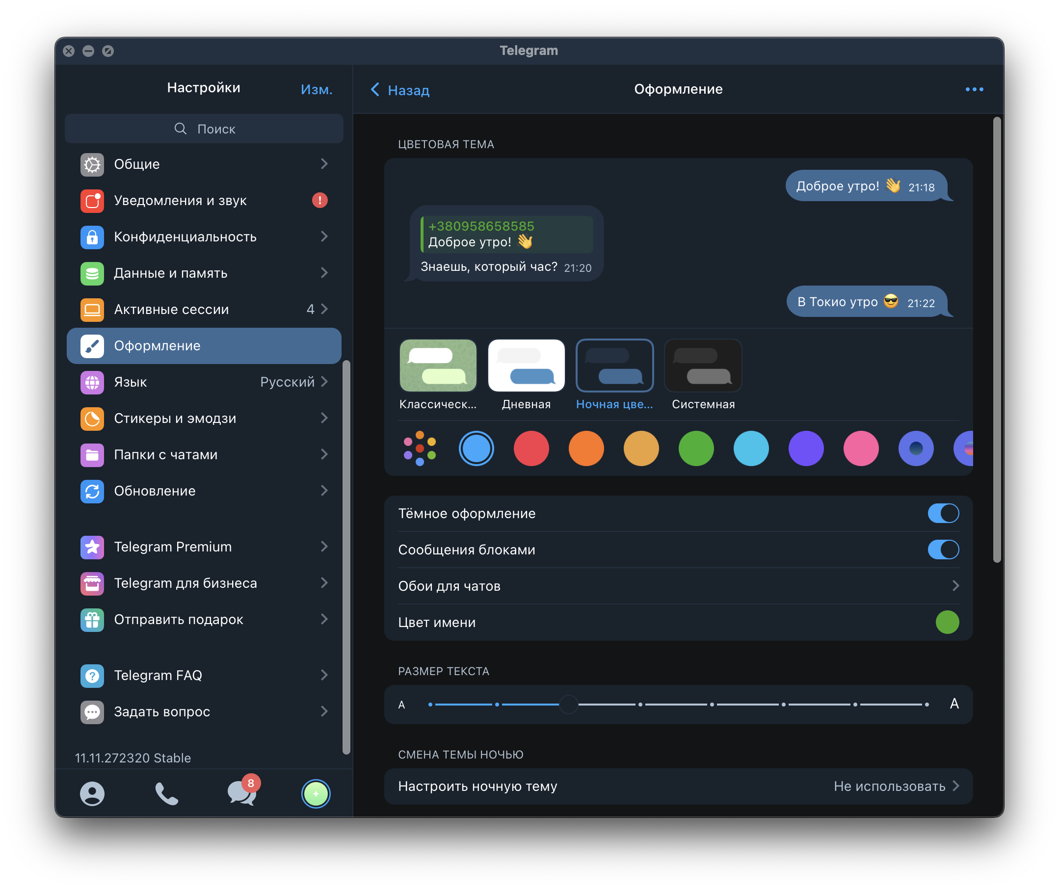Open the General settings gear icon
1059x890 pixels.
[92, 164]
